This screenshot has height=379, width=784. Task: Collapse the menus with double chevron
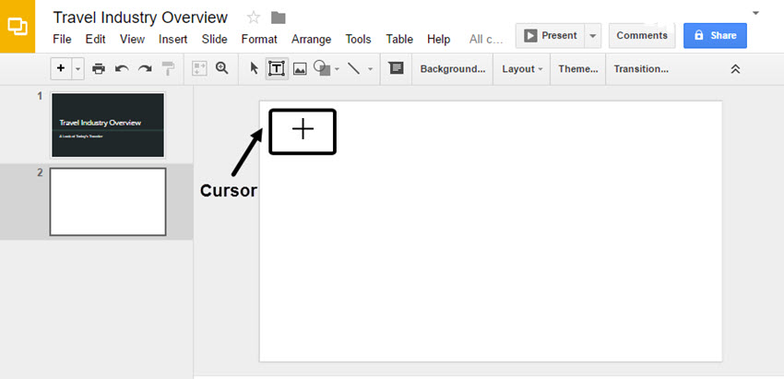[735, 69]
